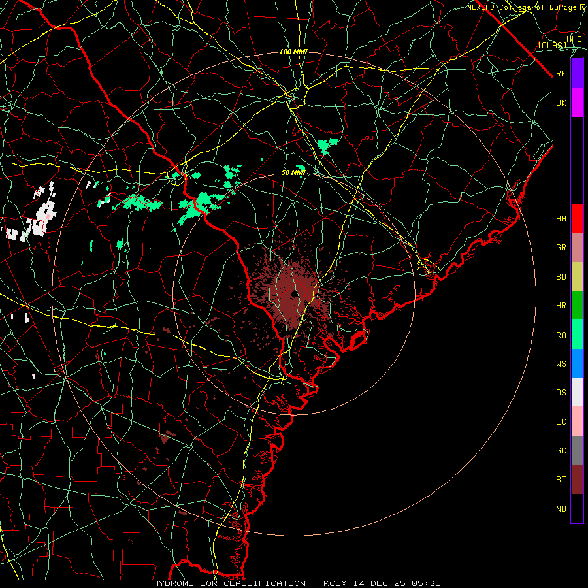Click the DS white legend swatch

[577, 392]
